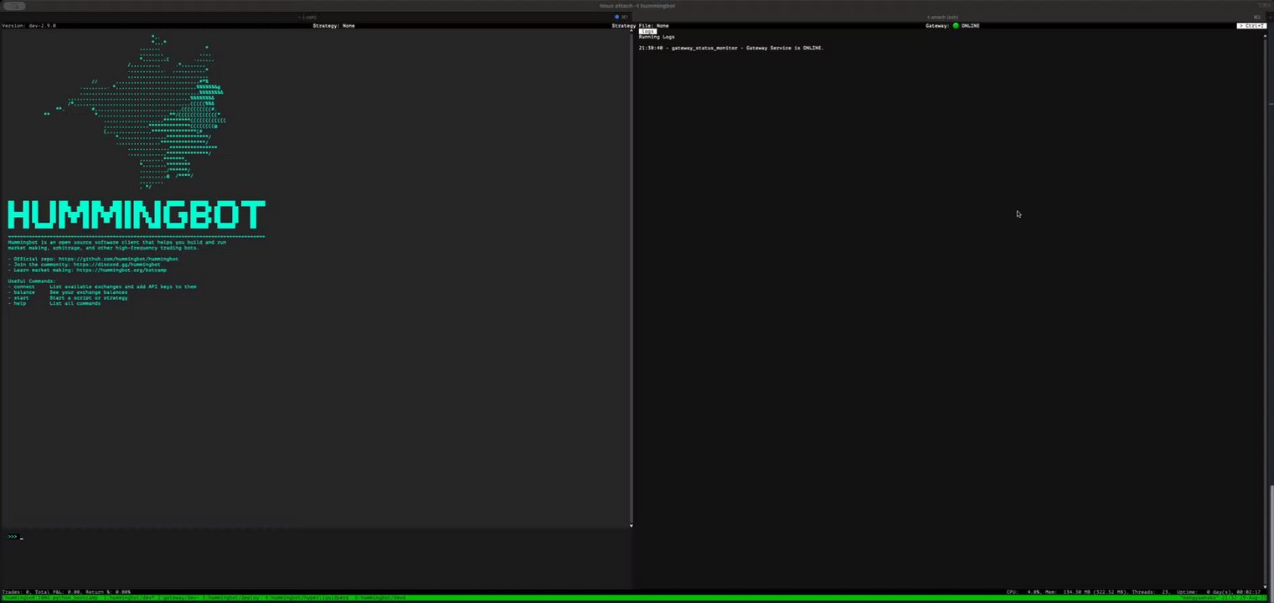Click the Threads count in status bar
The height and width of the screenshot is (603, 1274).
click(1152, 592)
